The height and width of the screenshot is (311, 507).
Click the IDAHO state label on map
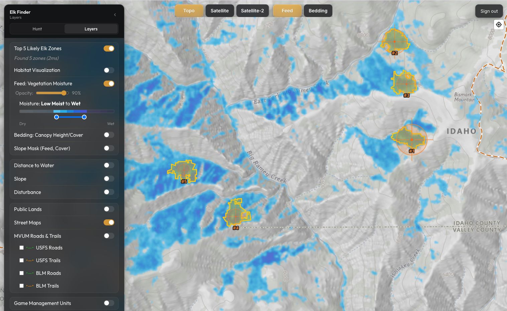pyautogui.click(x=462, y=131)
